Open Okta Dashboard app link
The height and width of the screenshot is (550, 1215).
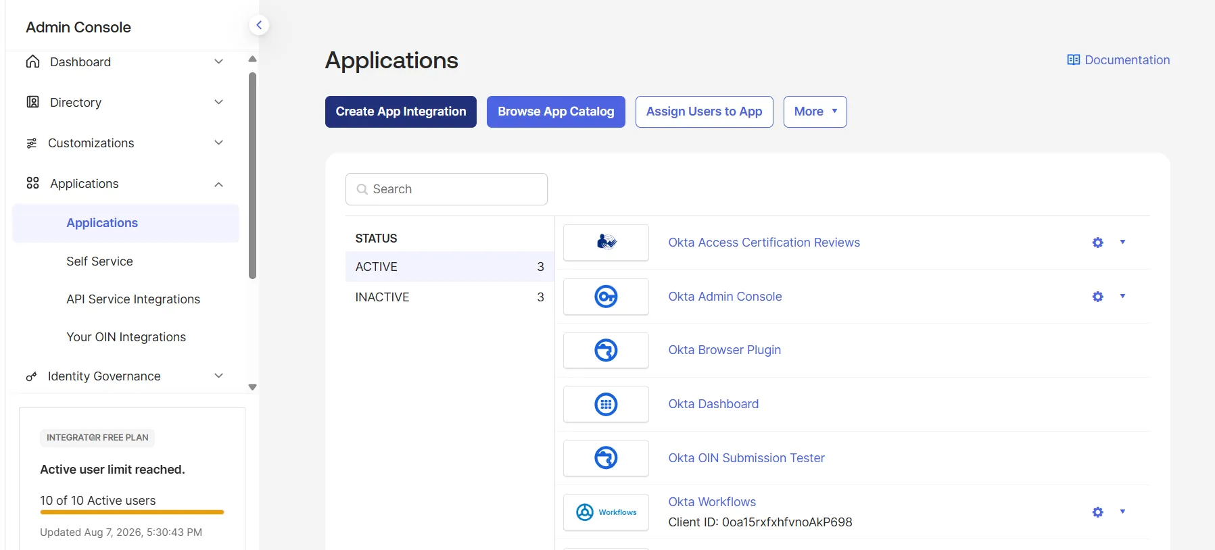[x=713, y=404]
